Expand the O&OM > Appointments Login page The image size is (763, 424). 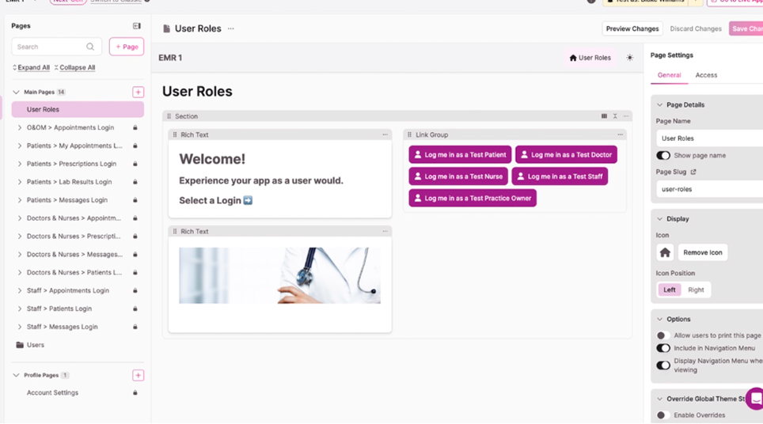20,127
